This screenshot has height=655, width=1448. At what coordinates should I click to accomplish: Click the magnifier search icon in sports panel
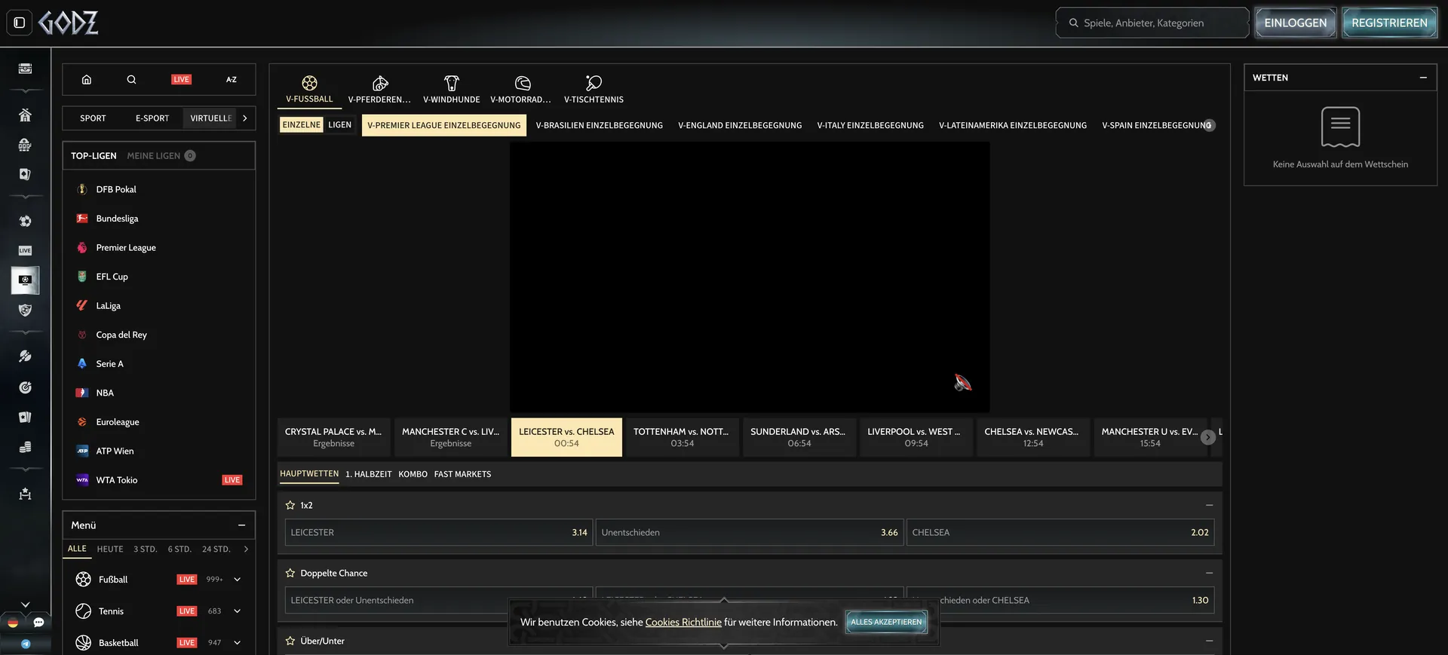(x=131, y=79)
